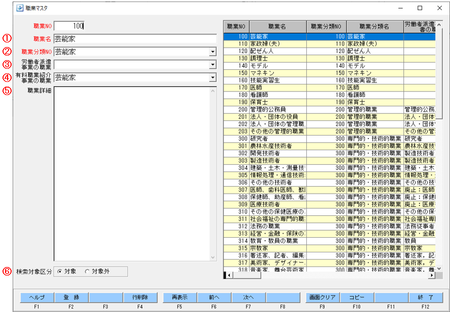The width and height of the screenshot is (450, 312).
Task: Open the 有料職業紹介事業の職業 dropdown
Action: [213, 77]
